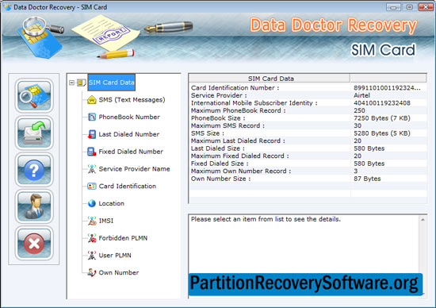Click the Last Dialed Number phone icon
The height and width of the screenshot is (308, 436).
(x=91, y=134)
